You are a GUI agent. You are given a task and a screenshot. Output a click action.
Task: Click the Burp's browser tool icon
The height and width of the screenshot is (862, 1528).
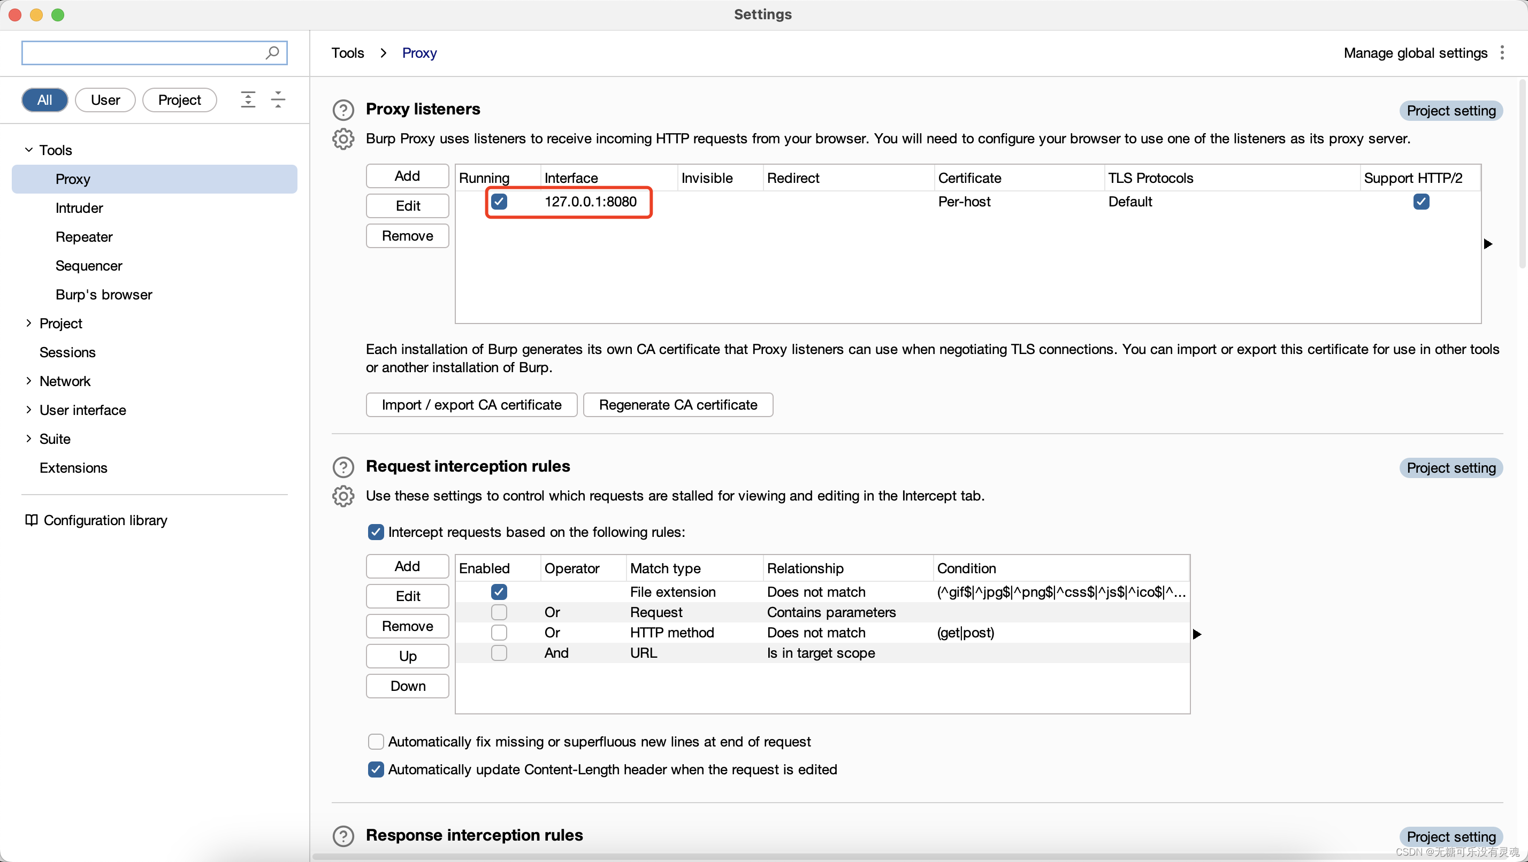pyautogui.click(x=104, y=294)
